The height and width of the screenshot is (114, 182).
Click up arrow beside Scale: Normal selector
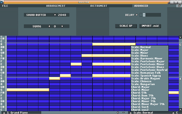click(x=131, y=113)
